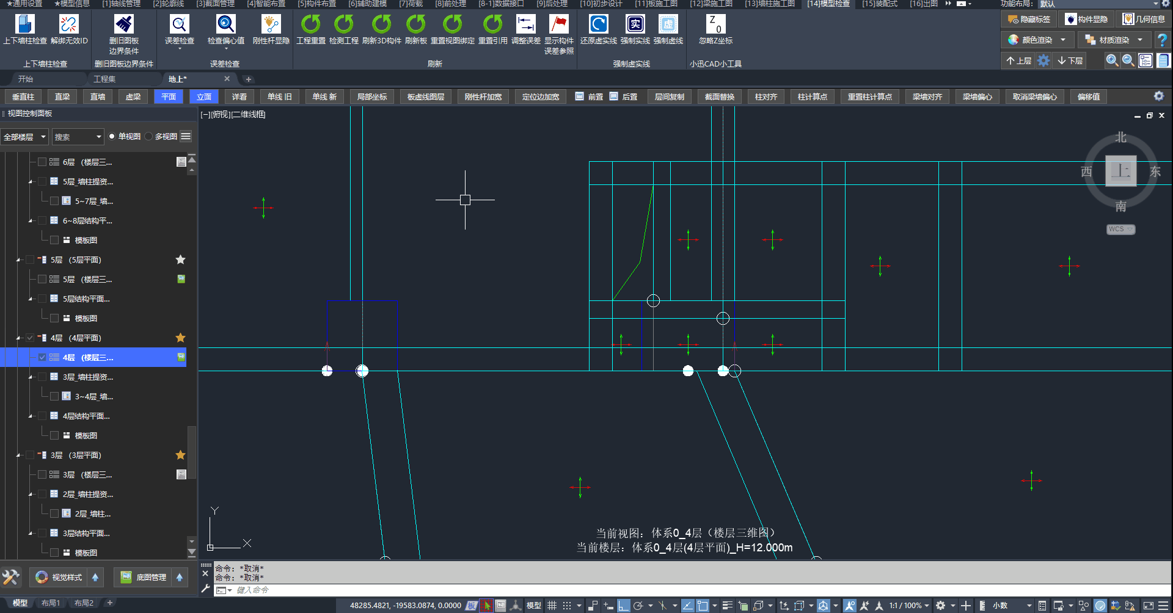1173x613 pixels.
Task: Click the zoom in magnifier icon
Action: [x=1113, y=60]
